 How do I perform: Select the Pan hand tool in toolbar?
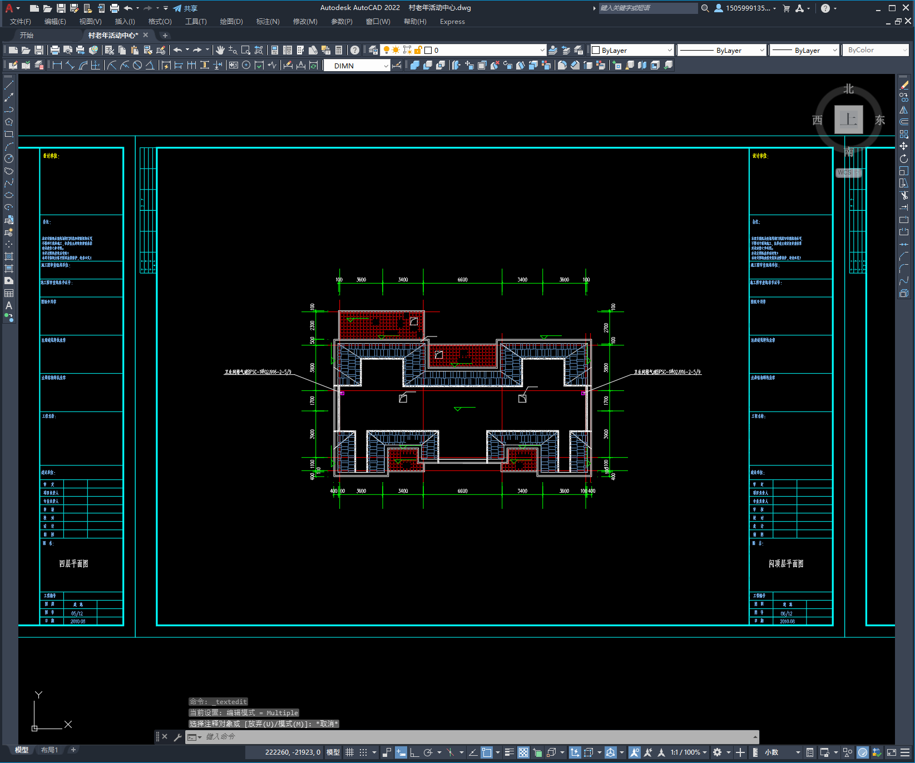pyautogui.click(x=220, y=50)
